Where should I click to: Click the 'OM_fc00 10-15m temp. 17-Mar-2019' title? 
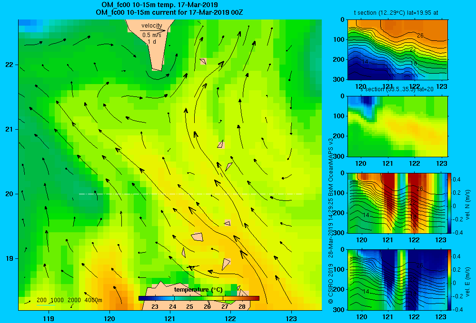[x=159, y=5]
